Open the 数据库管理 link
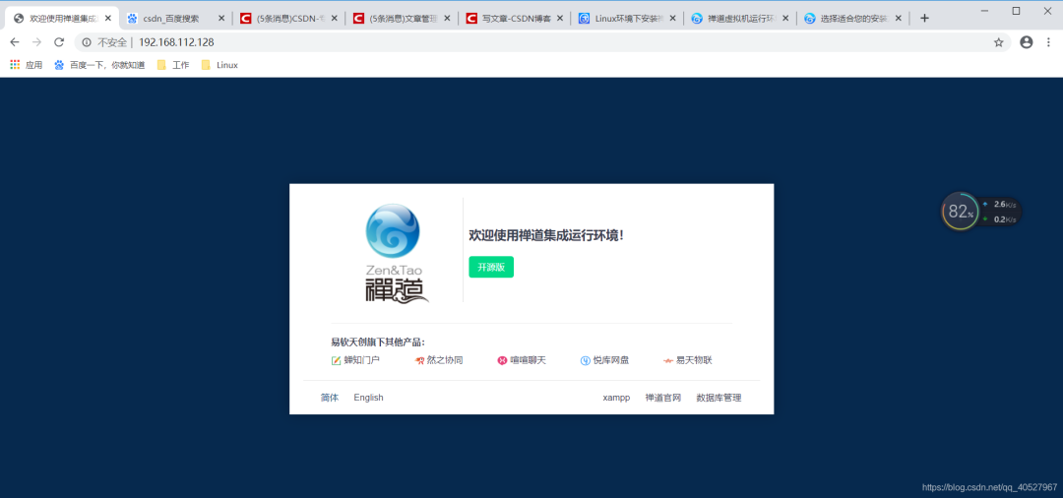The width and height of the screenshot is (1063, 498). click(719, 398)
